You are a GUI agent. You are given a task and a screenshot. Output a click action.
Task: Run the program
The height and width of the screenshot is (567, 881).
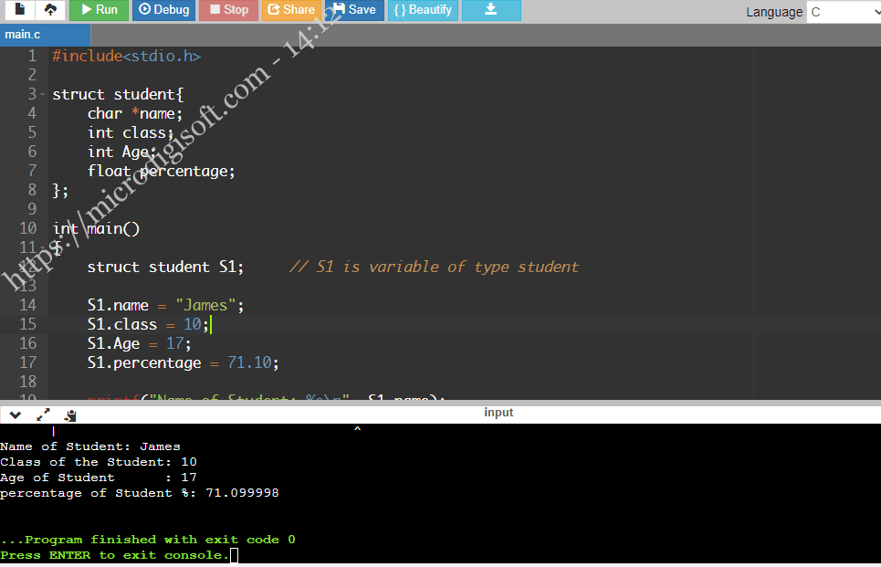tap(99, 11)
